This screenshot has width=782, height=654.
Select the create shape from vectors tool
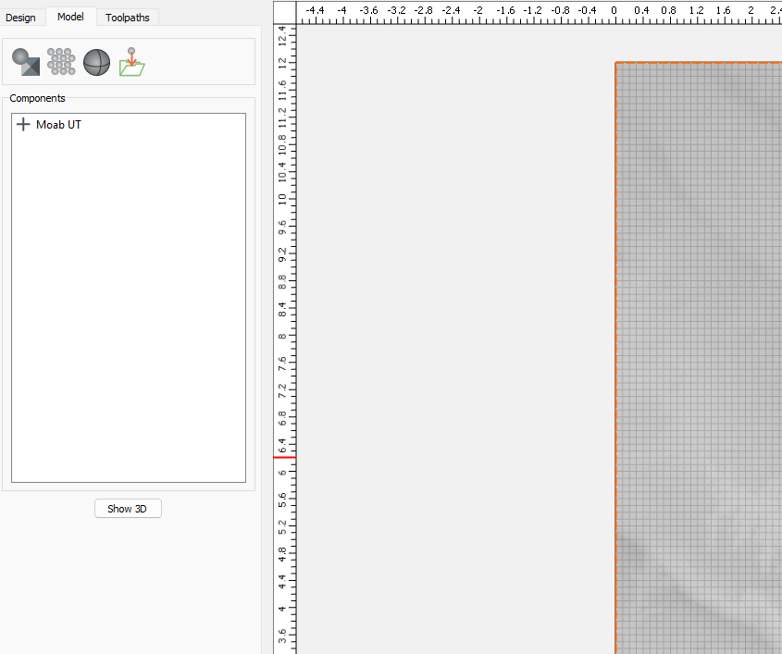pos(25,62)
